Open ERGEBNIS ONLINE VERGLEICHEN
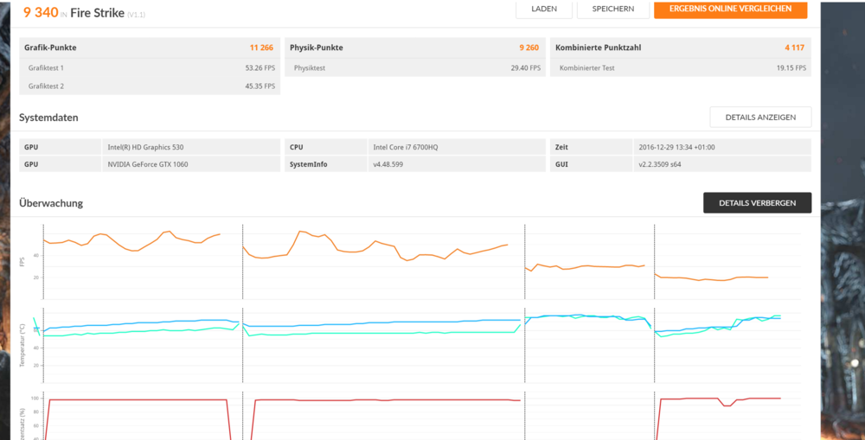The width and height of the screenshot is (865, 440). [x=730, y=10]
